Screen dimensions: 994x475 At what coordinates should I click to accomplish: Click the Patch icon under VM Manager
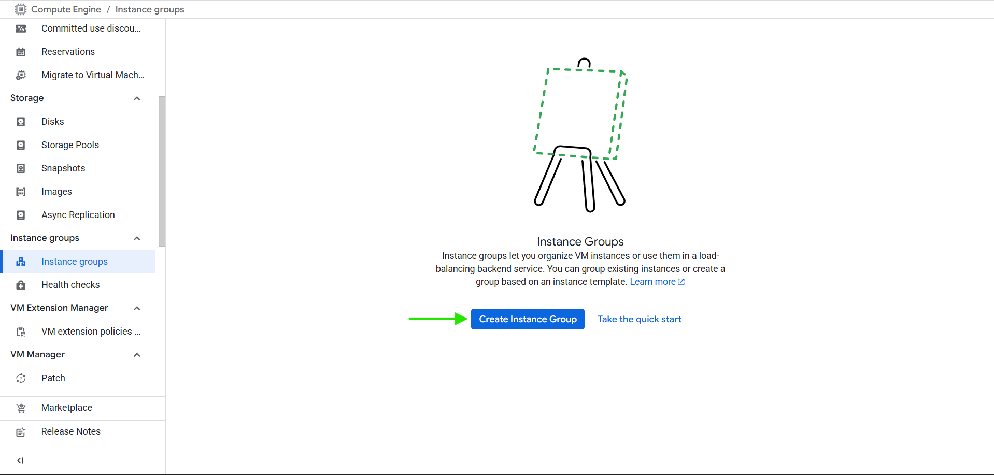point(21,378)
